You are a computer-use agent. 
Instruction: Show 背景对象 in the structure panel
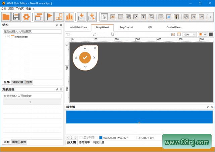tap(18, 82)
